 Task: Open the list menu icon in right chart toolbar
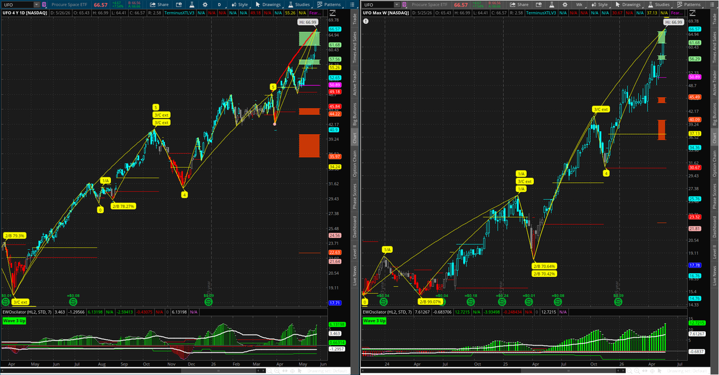pos(711,5)
